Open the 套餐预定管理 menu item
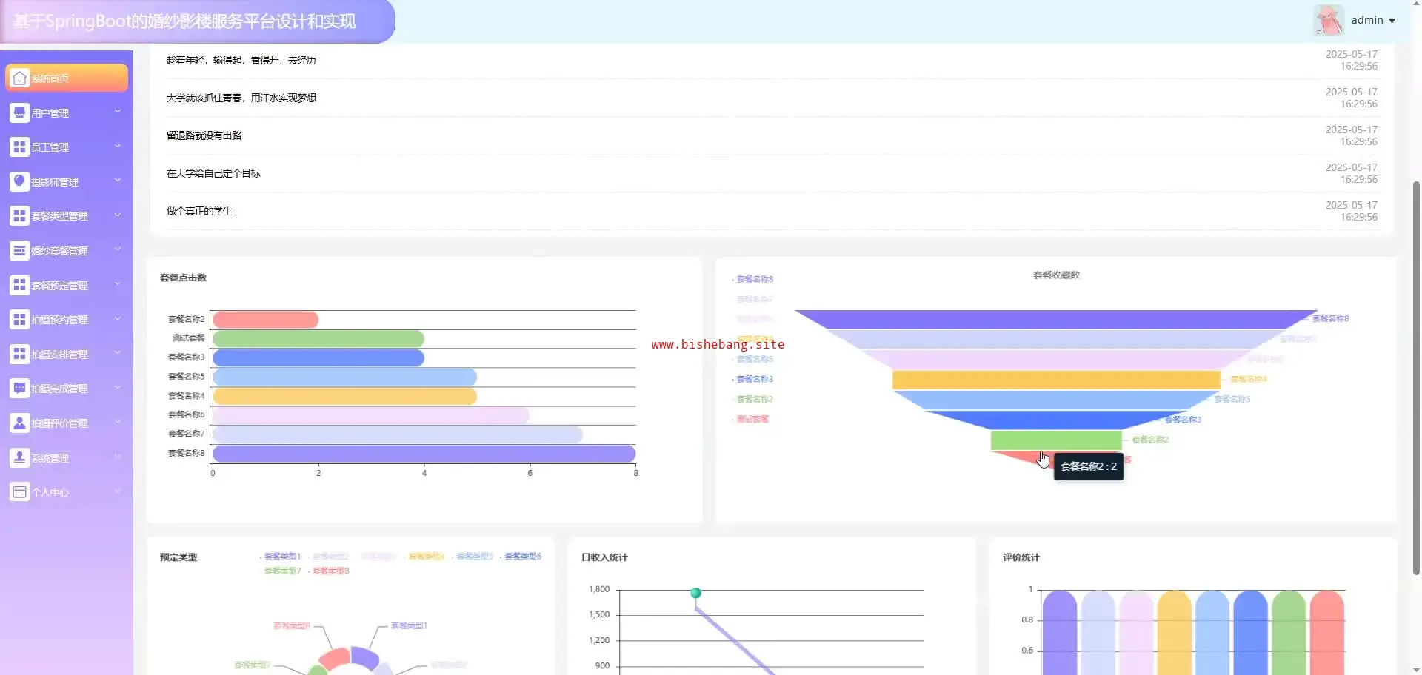 59,286
